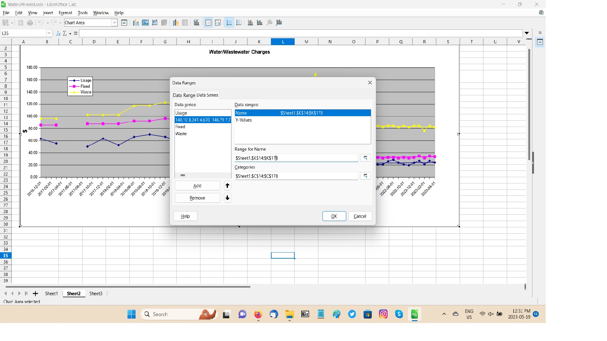The image size is (607, 341).
Task: Show data labels via the Data Labels icon
Action: click(x=218, y=22)
